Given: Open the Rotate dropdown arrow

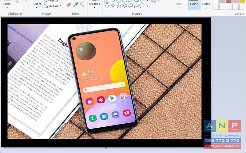Looking at the screenshot, I should coord(61,6).
